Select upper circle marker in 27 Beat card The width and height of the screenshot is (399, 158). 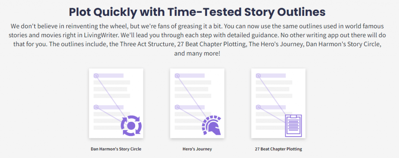tap(258, 76)
